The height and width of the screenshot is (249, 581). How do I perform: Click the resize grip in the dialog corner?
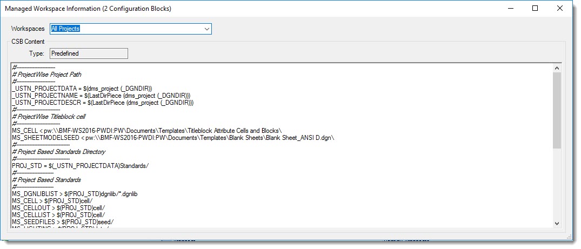pyautogui.click(x=567, y=236)
